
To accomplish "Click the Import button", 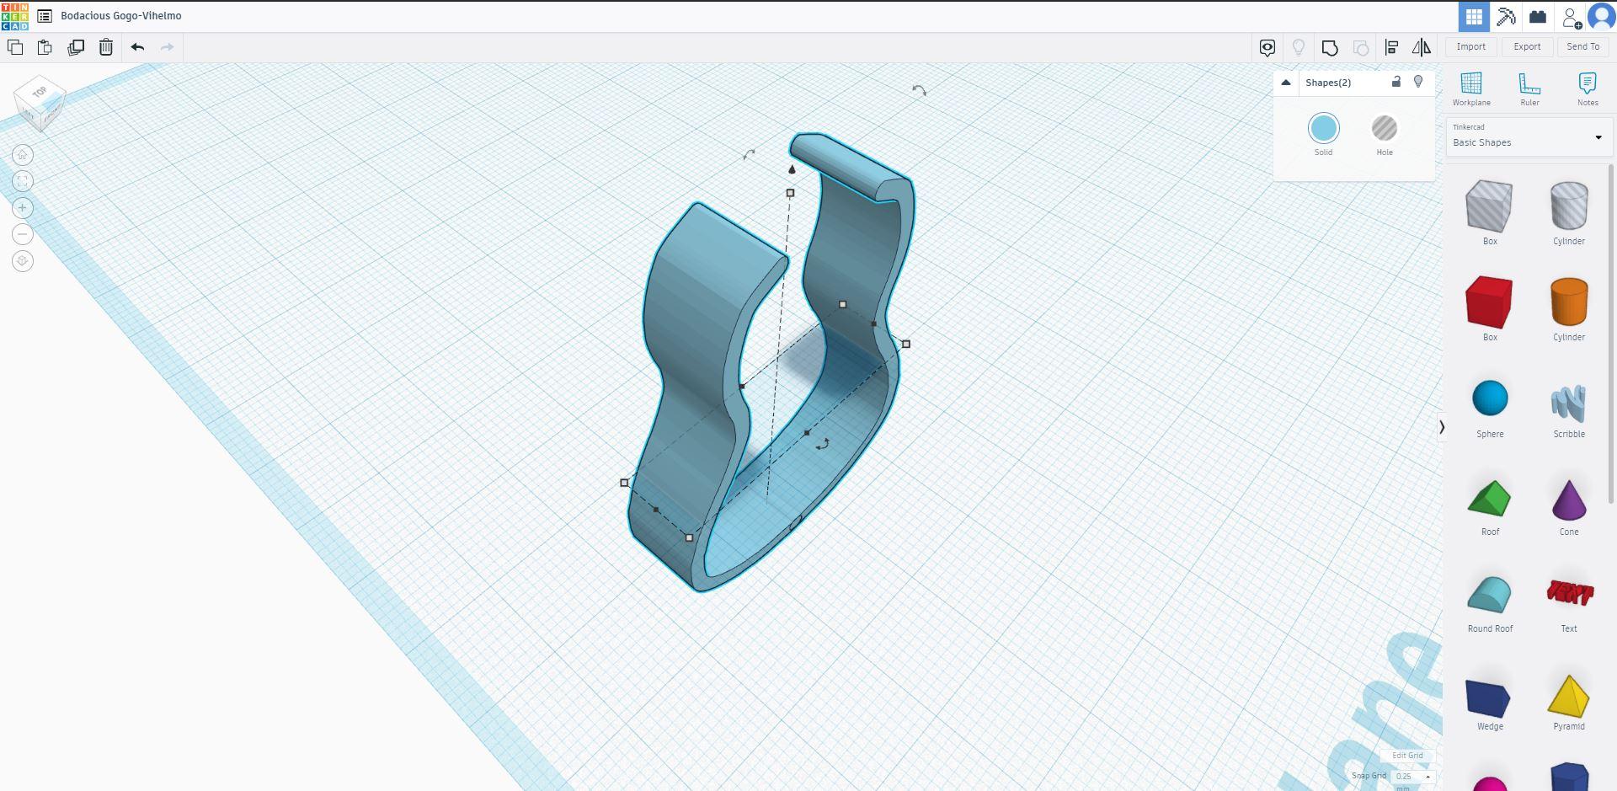I will click(x=1471, y=47).
